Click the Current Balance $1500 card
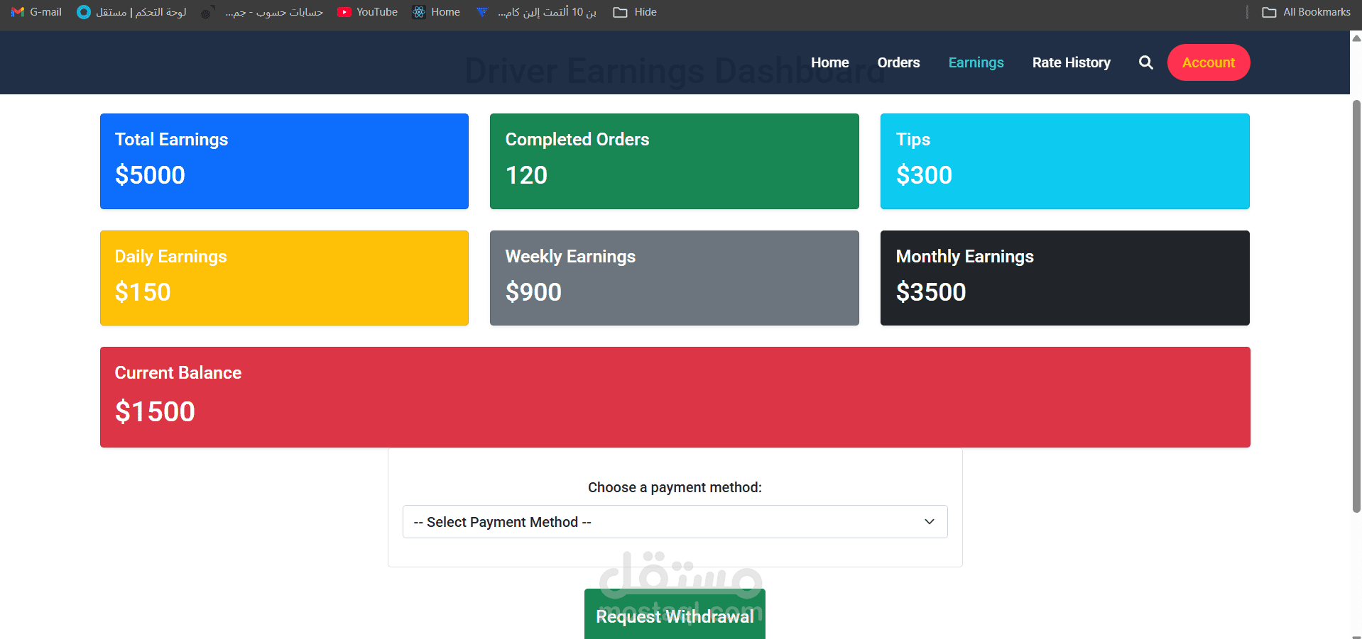 675,397
